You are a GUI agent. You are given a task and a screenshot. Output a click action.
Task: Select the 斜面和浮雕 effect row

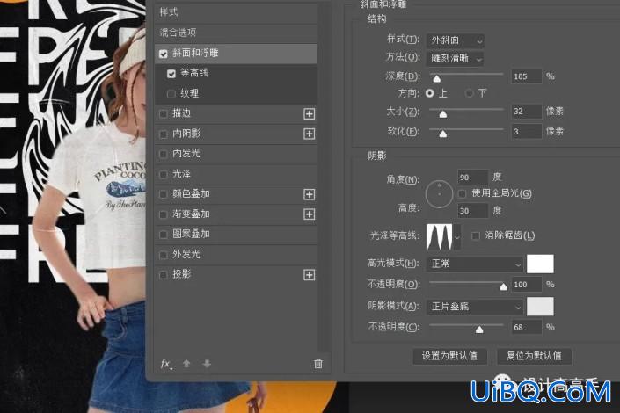point(237,54)
